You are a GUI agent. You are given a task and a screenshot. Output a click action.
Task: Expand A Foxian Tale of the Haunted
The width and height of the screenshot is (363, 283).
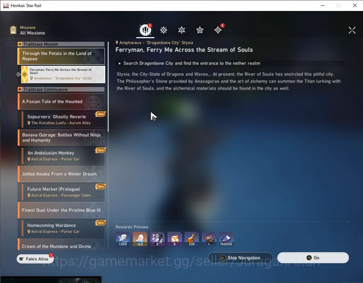click(61, 102)
